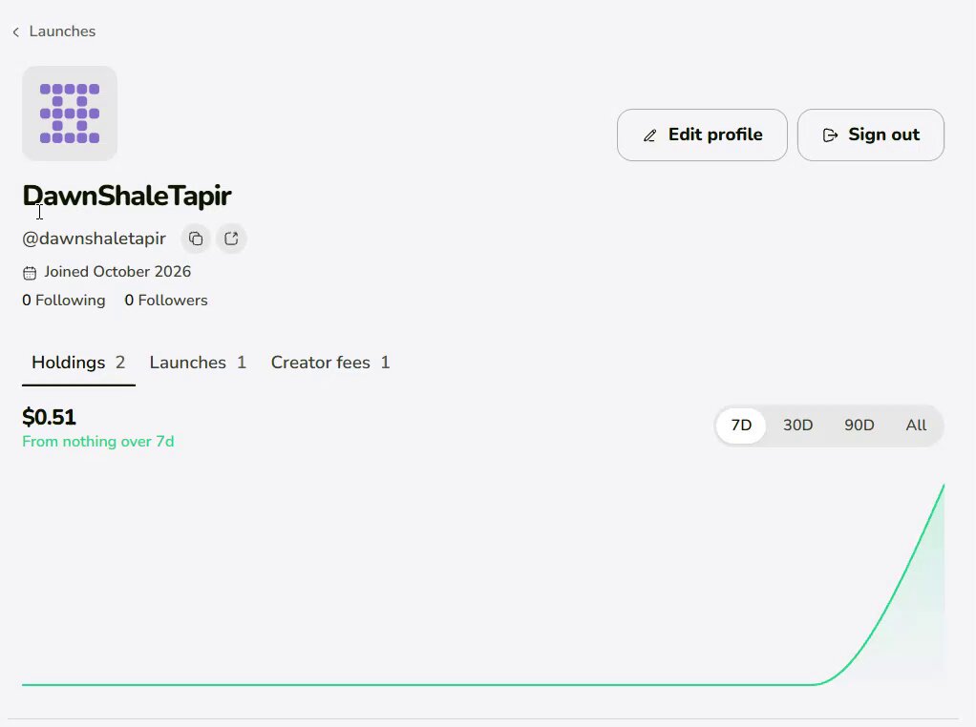Switch to the Holdings tab
Screen dimensions: 976x727
click(x=78, y=363)
